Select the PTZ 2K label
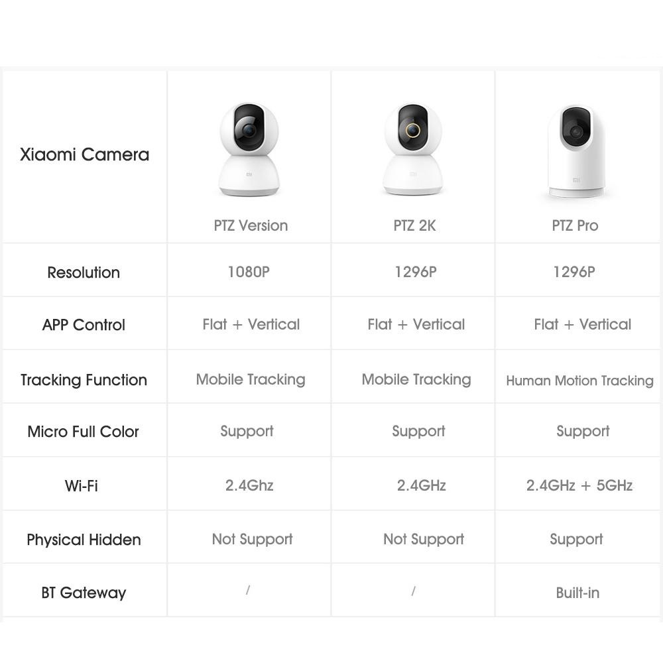 pos(414,225)
